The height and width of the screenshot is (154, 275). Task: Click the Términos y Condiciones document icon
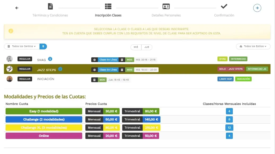tap(50, 6)
